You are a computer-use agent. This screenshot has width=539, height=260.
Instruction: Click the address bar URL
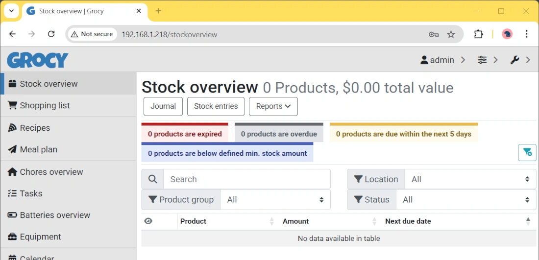click(170, 34)
